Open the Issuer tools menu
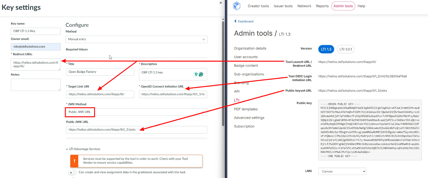This screenshot has height=178, width=428. (283, 6)
